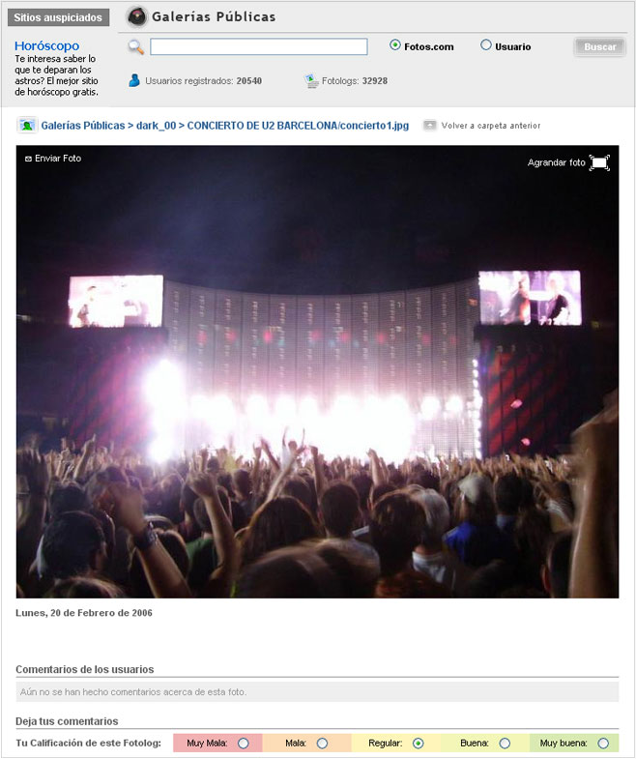Click the Agrandar foto enlarge icon
Image resolution: width=636 pixels, height=759 pixels.
599,162
